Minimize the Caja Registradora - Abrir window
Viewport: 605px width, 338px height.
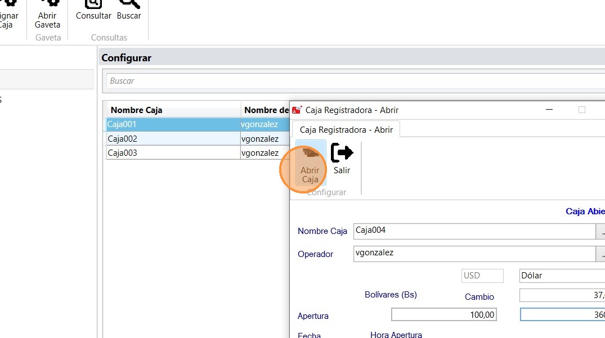(x=549, y=110)
